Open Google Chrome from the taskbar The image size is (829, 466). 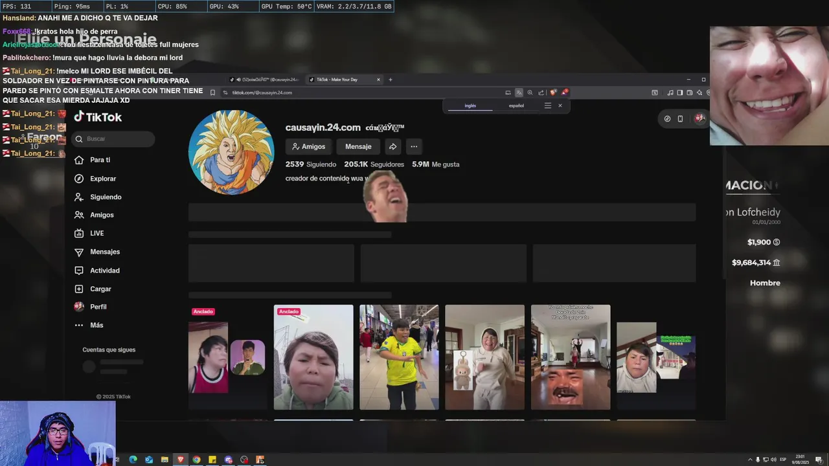[x=196, y=460]
